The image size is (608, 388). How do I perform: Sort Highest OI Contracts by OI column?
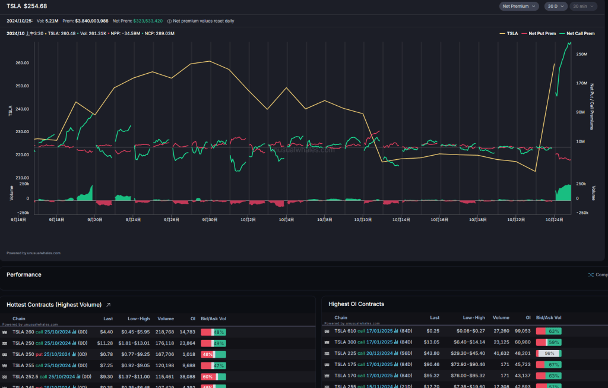click(525, 318)
